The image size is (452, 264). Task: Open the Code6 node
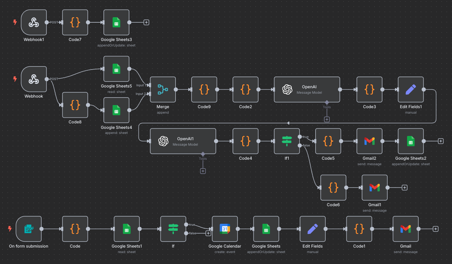pyautogui.click(x=333, y=187)
